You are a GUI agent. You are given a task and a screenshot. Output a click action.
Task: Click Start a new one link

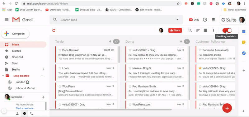25,108
